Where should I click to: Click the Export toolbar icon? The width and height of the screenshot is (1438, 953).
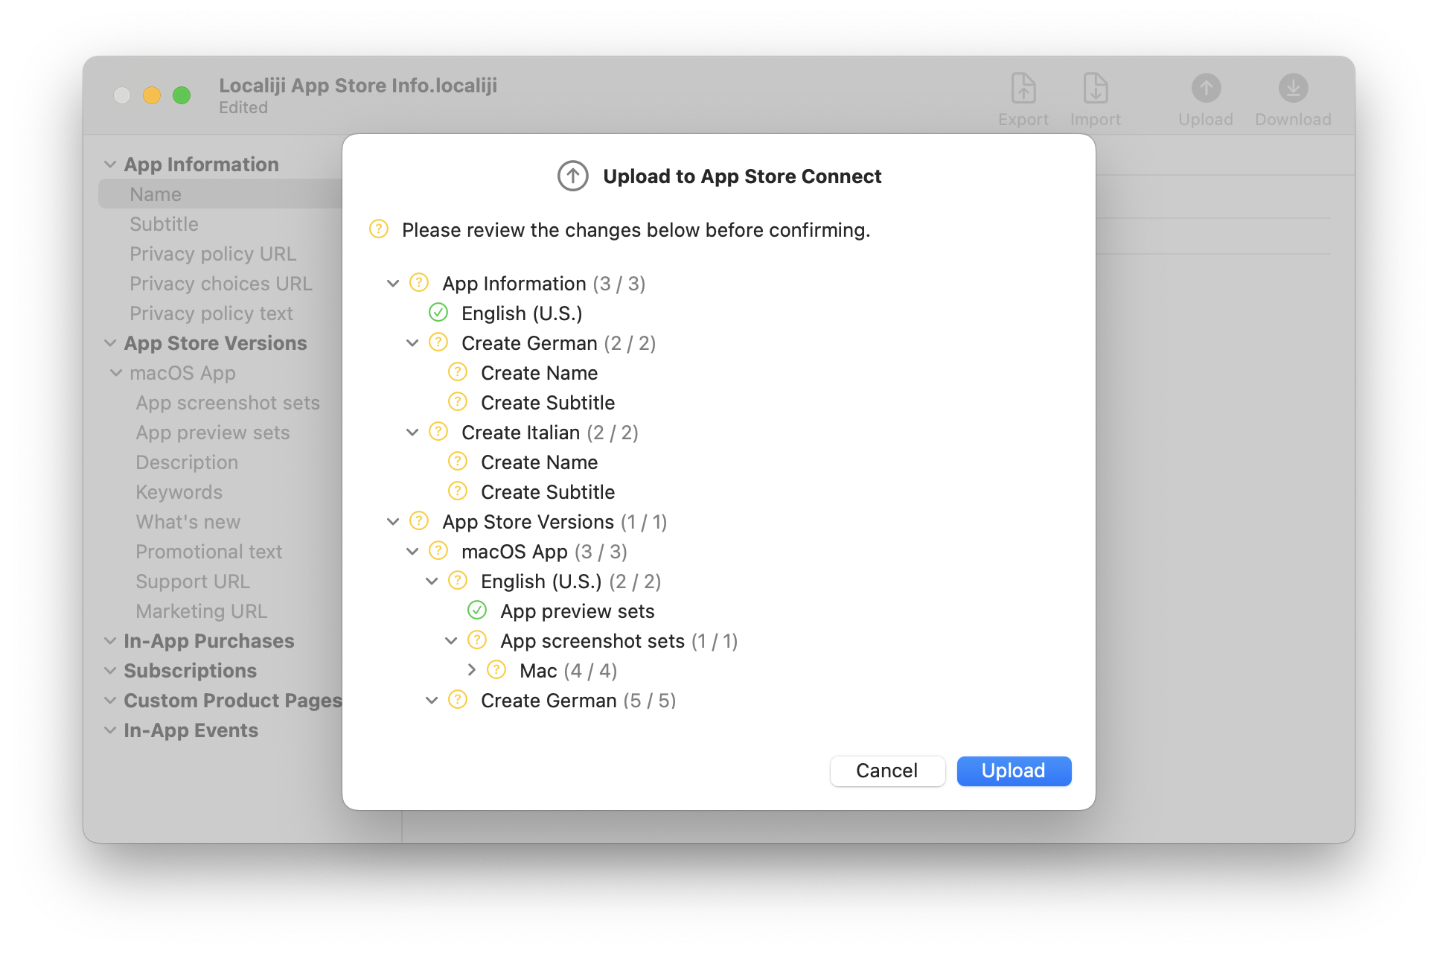(1023, 89)
